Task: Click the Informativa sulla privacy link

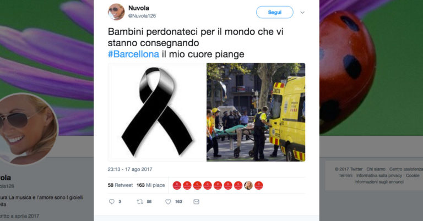Action: pos(379,175)
